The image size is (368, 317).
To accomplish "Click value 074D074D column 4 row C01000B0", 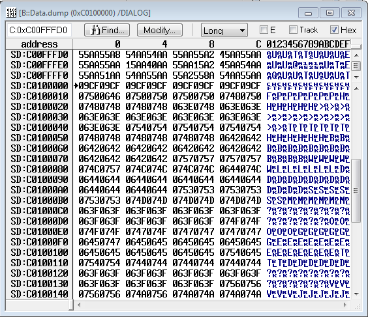I will (x=146, y=200).
